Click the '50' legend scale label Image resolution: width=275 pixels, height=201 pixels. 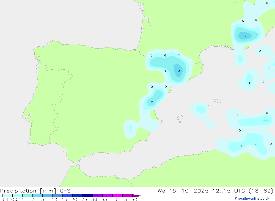point(134,199)
